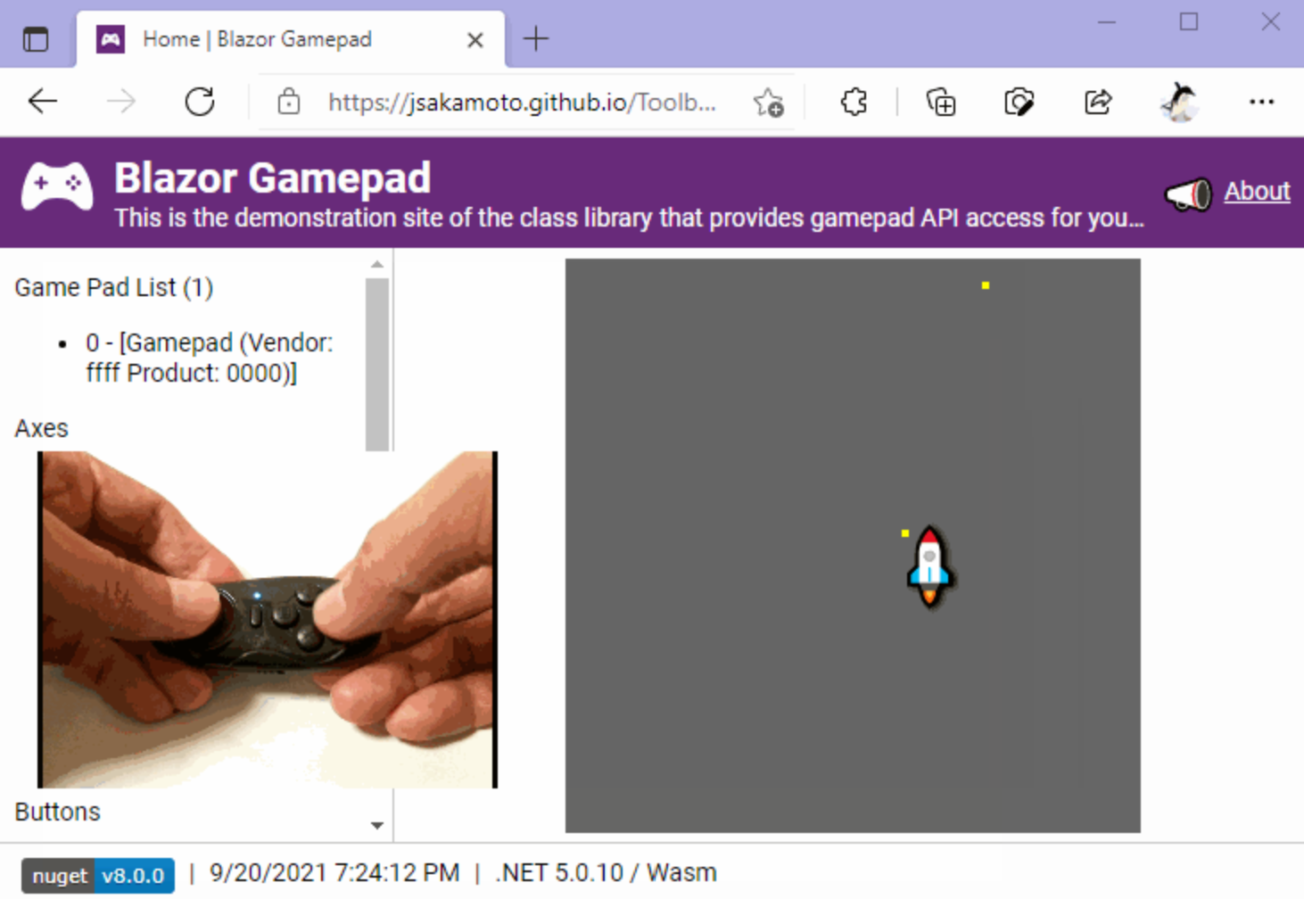Open the Collections icon in toolbar
Screen dimensions: 1304x899
point(941,102)
